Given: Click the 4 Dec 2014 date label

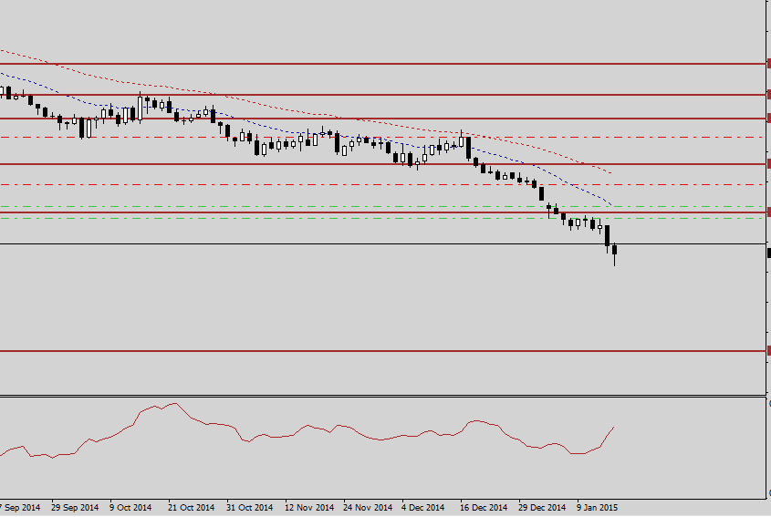Looking at the screenshot, I should coord(422,507).
